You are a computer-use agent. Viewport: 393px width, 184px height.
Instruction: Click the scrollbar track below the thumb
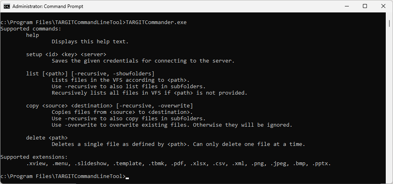[389, 105]
